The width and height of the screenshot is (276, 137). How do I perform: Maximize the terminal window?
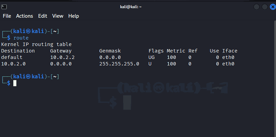tap(264, 7)
